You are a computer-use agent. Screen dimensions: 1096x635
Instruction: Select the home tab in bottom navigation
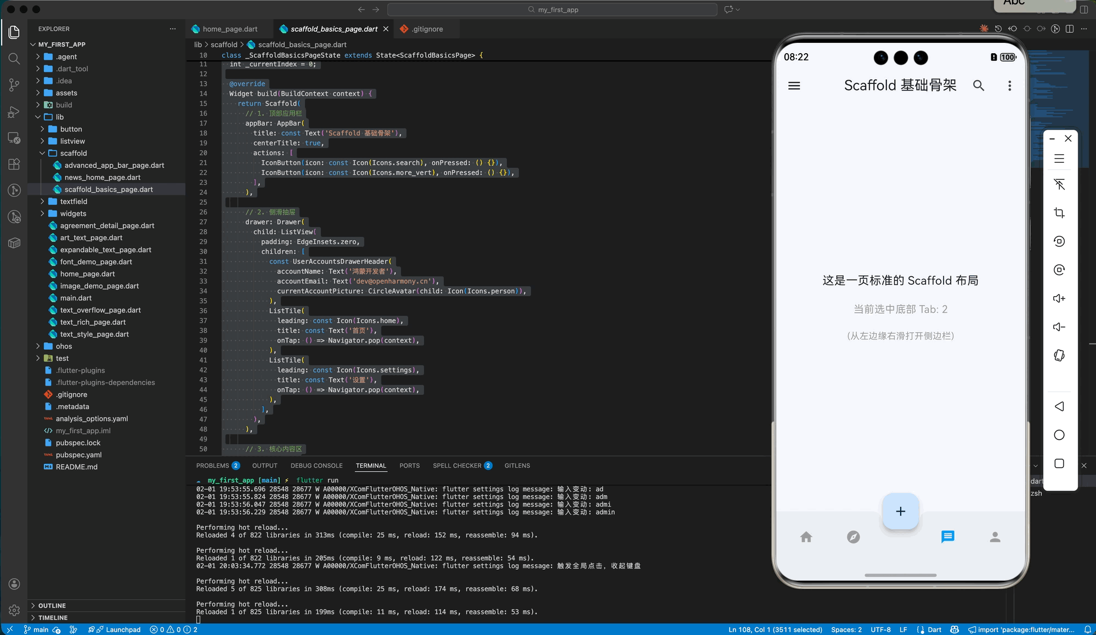[806, 537]
